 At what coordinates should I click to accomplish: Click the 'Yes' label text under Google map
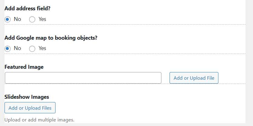point(42,48)
